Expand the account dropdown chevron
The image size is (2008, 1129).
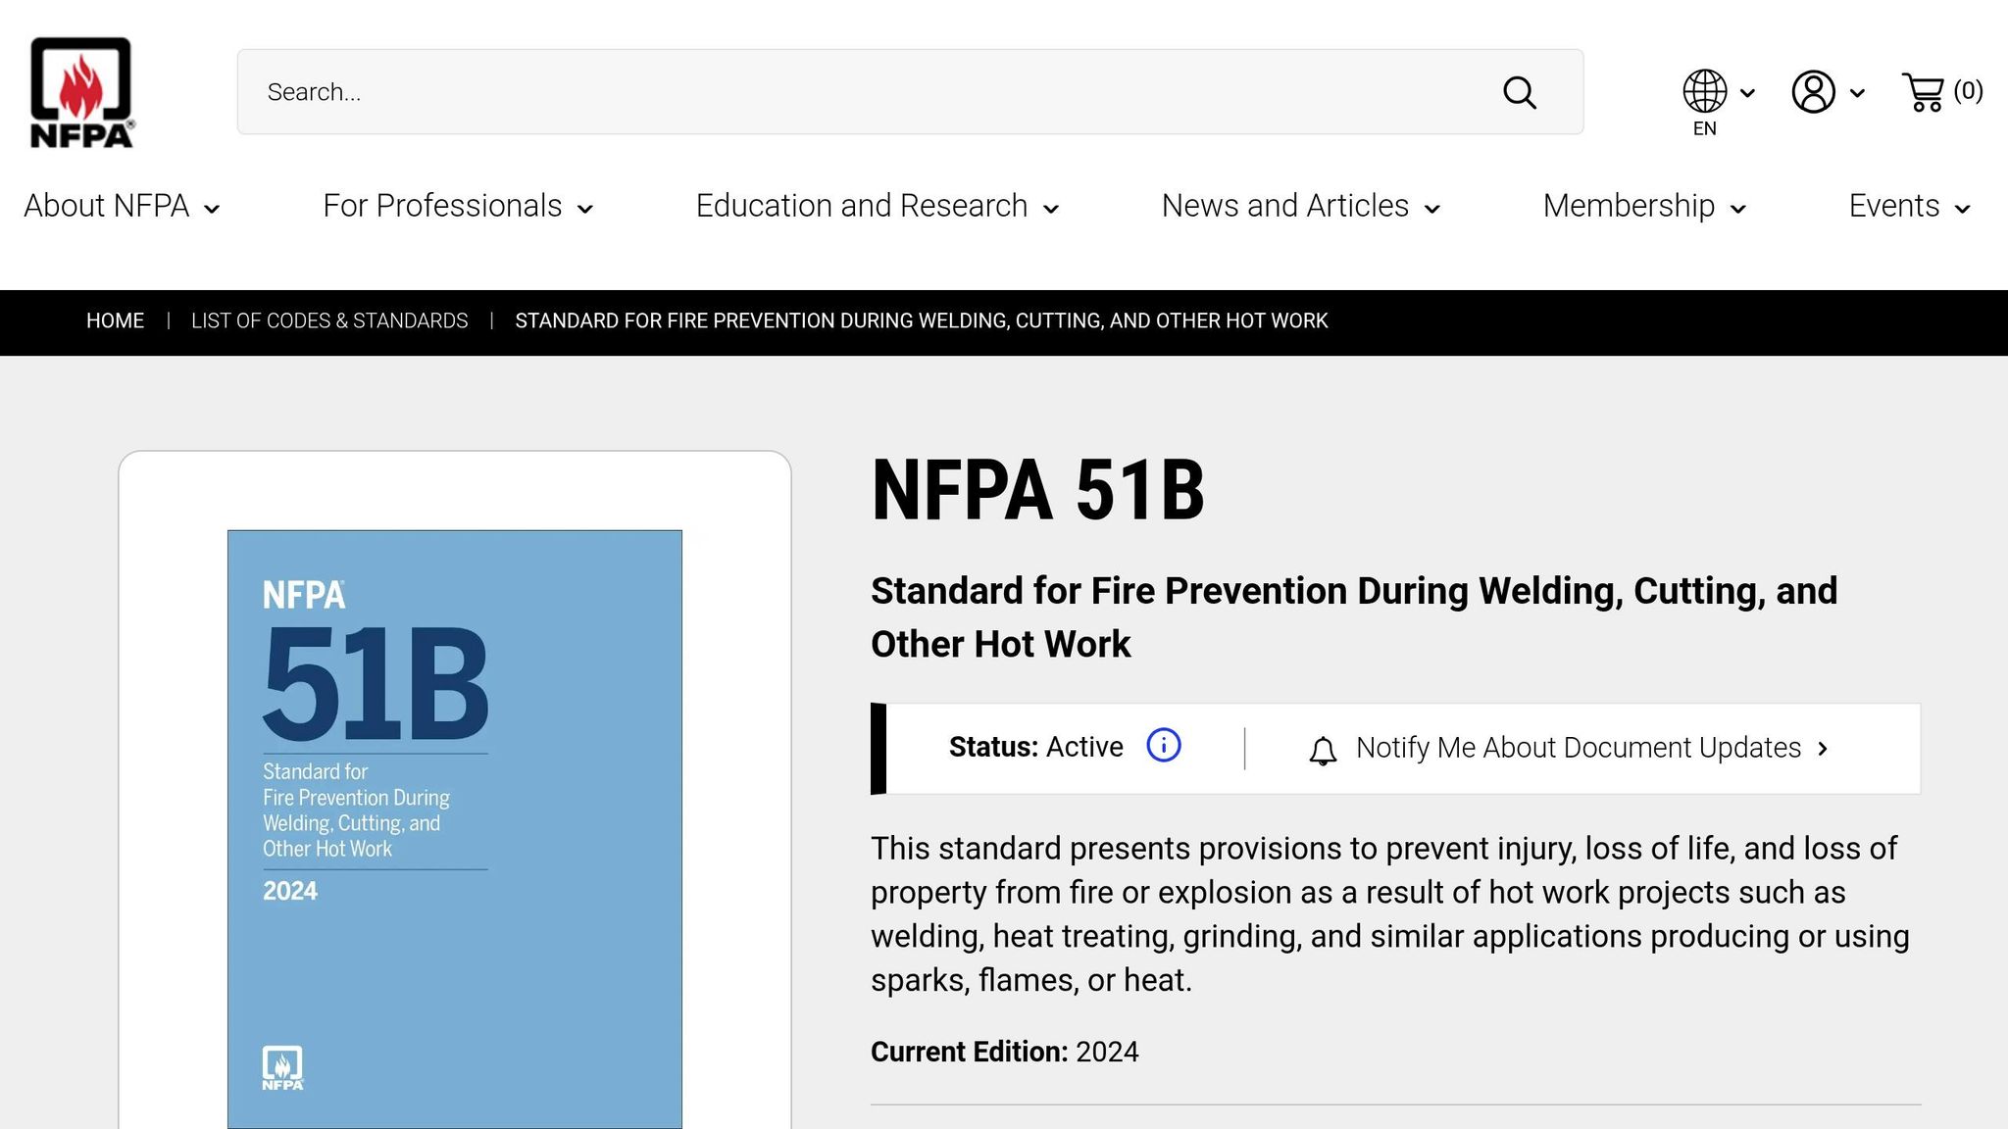coord(1857,93)
